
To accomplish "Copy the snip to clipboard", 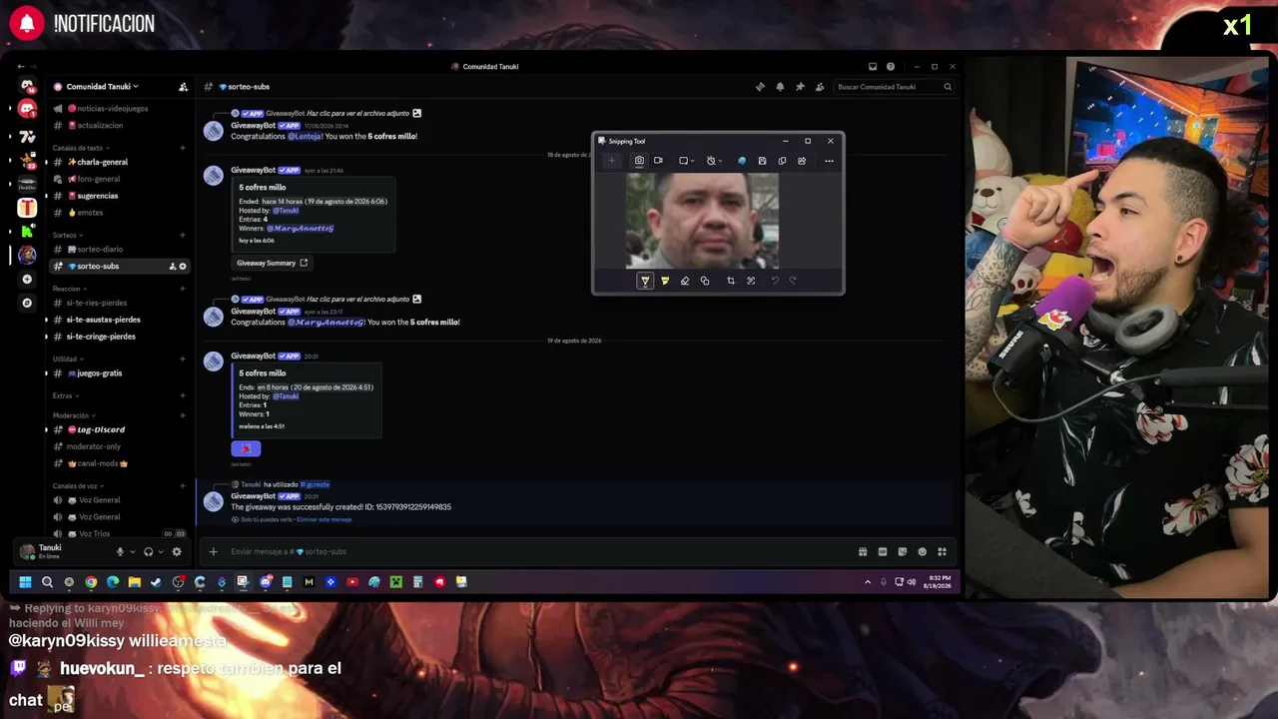I will pos(782,161).
